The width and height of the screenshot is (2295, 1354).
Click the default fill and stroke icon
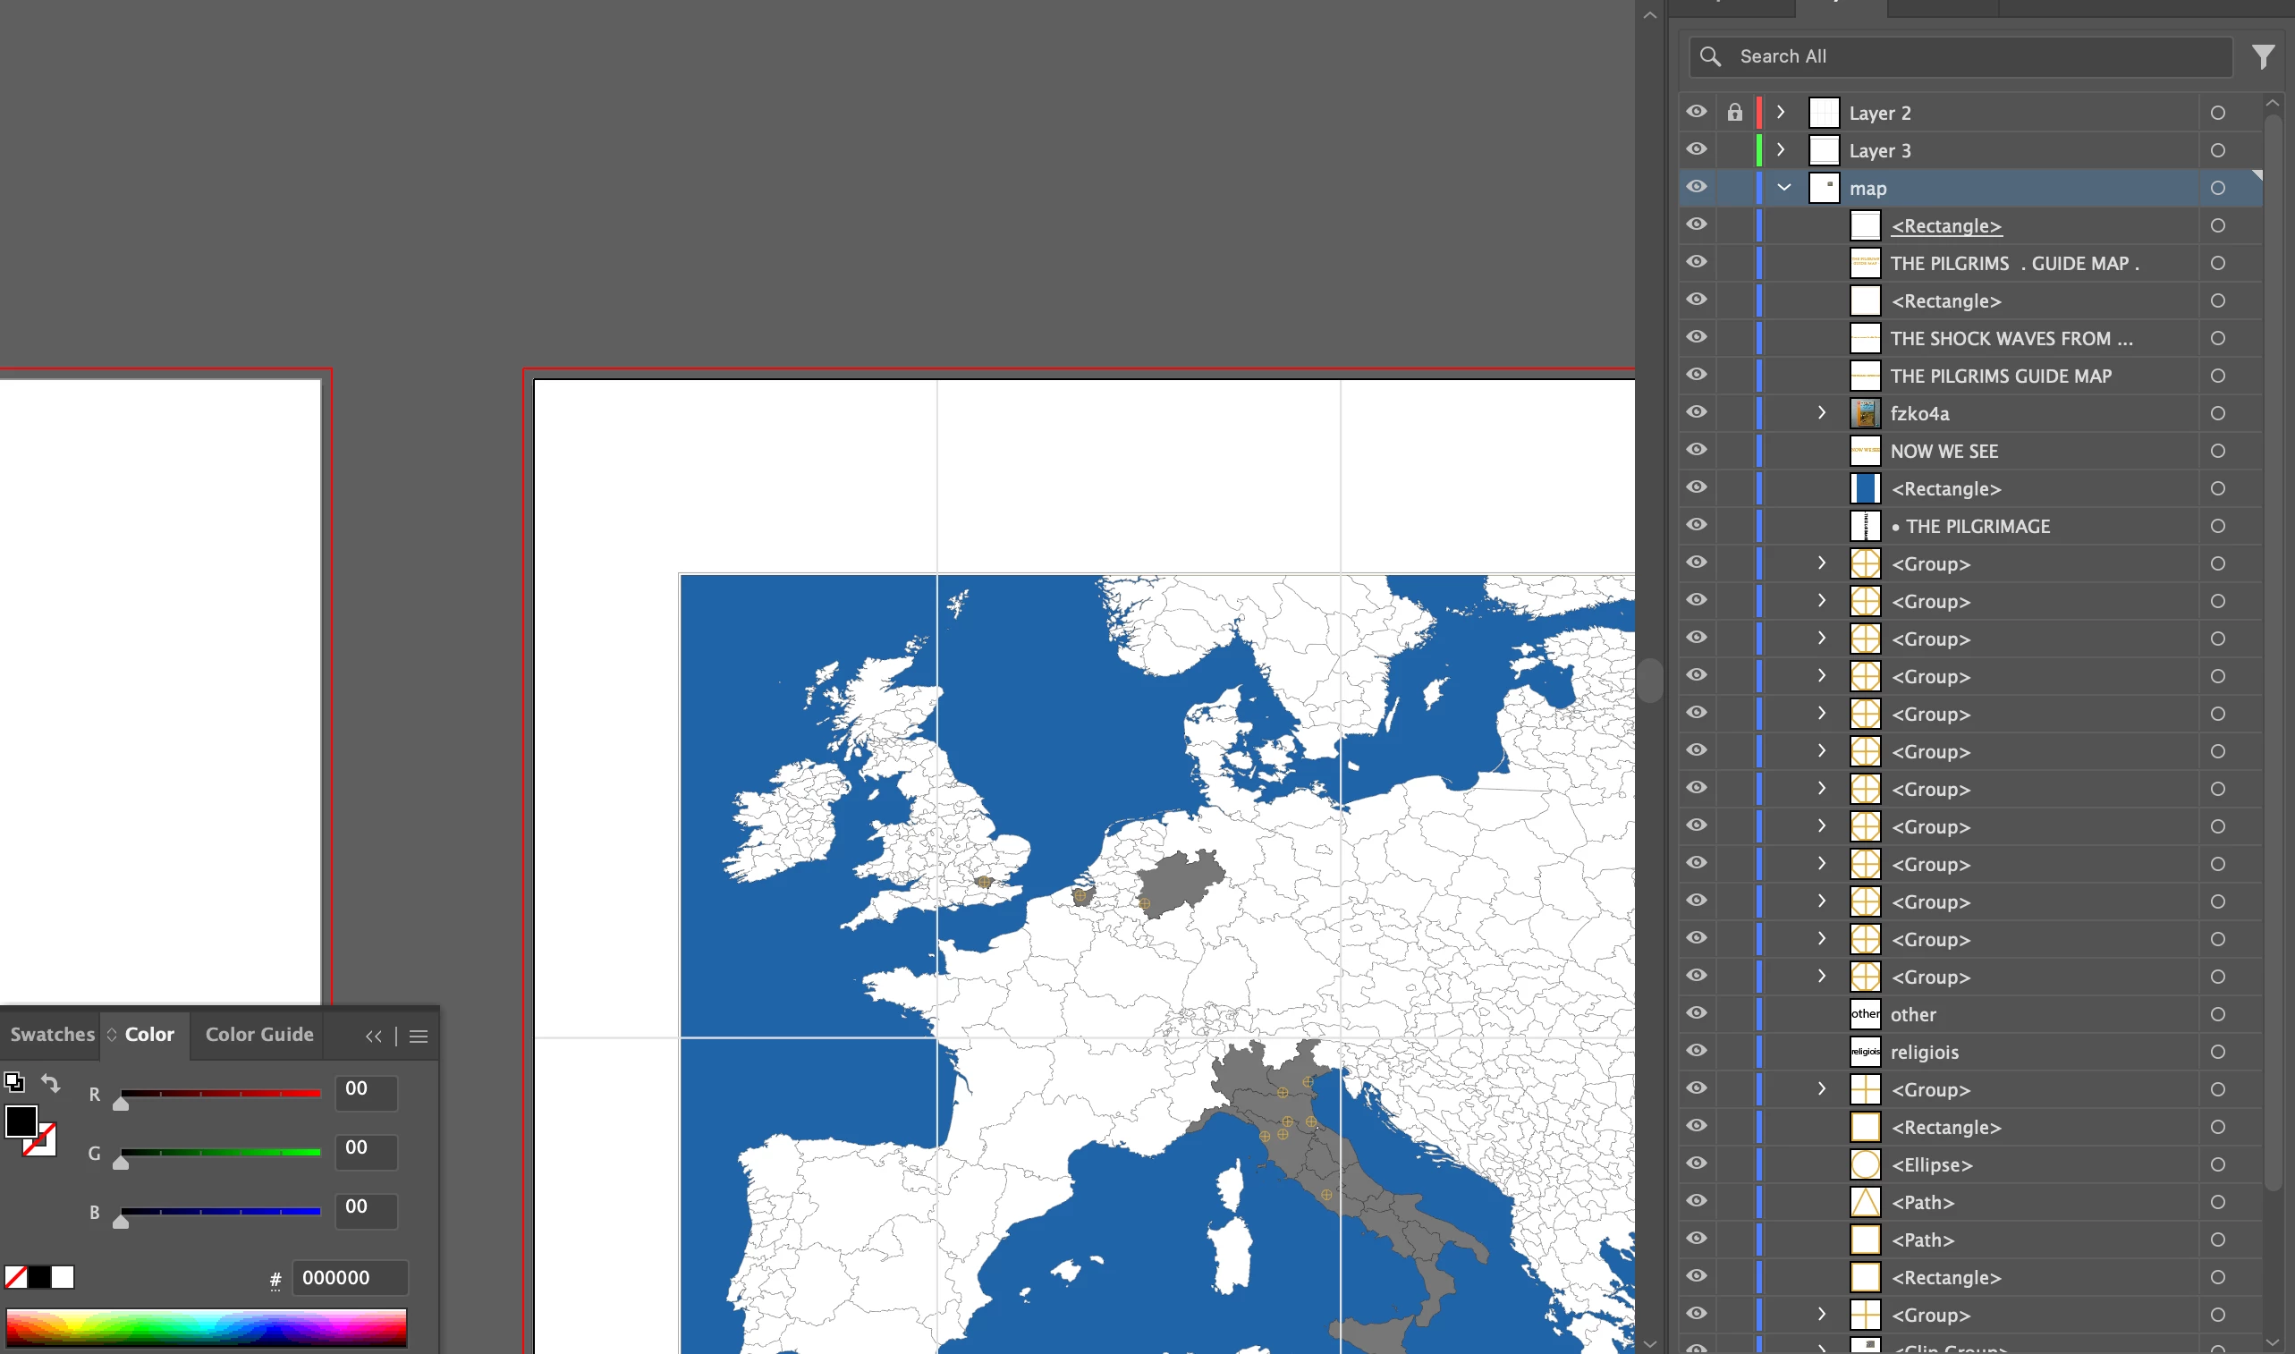(13, 1082)
